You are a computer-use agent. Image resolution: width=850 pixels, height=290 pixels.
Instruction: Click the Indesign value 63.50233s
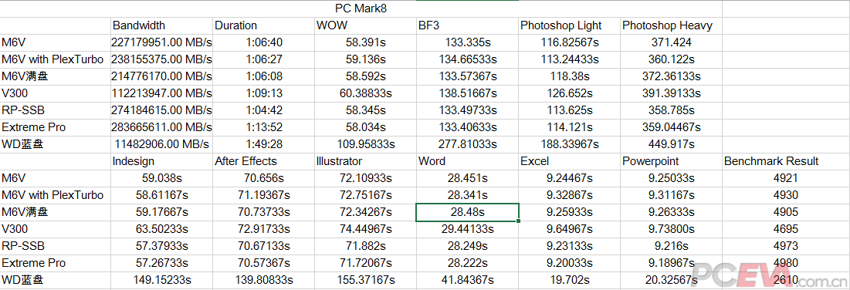point(161,229)
